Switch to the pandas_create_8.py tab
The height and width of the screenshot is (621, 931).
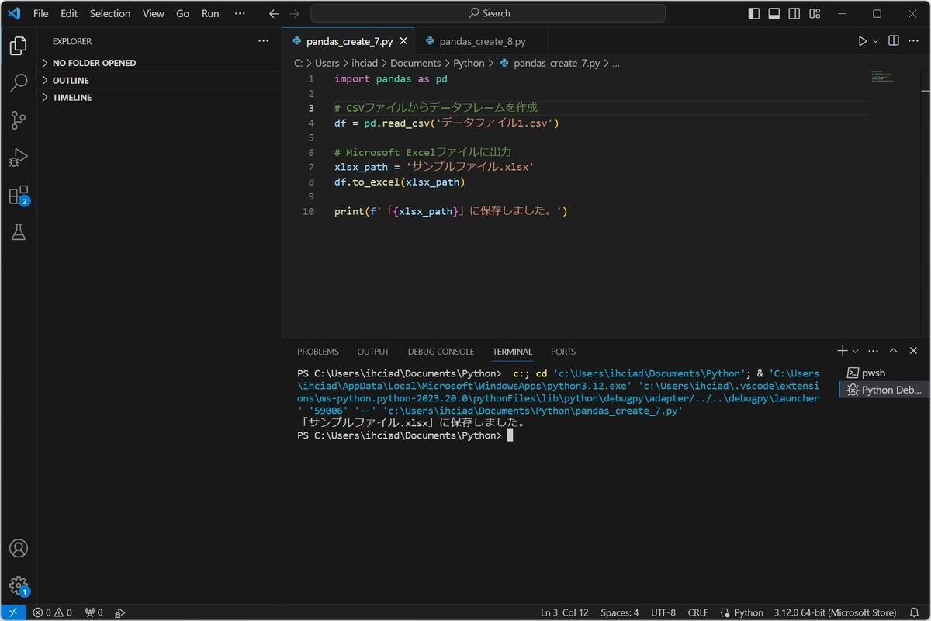click(482, 41)
